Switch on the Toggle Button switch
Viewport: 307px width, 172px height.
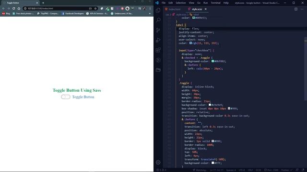pyautogui.click(x=66, y=97)
